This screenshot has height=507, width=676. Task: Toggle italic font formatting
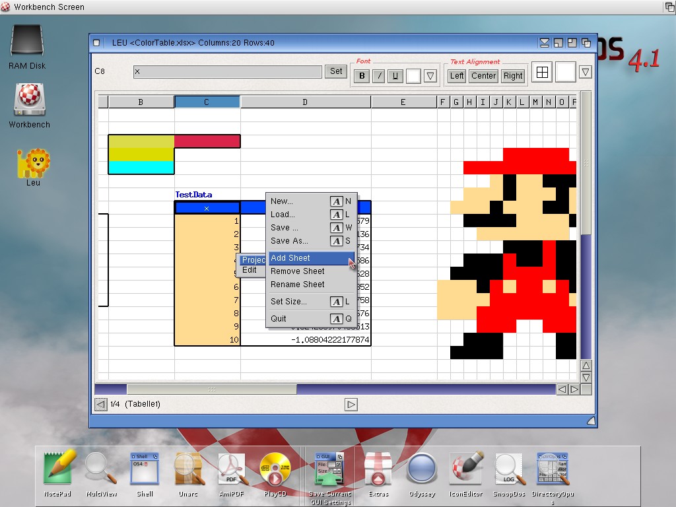[379, 76]
